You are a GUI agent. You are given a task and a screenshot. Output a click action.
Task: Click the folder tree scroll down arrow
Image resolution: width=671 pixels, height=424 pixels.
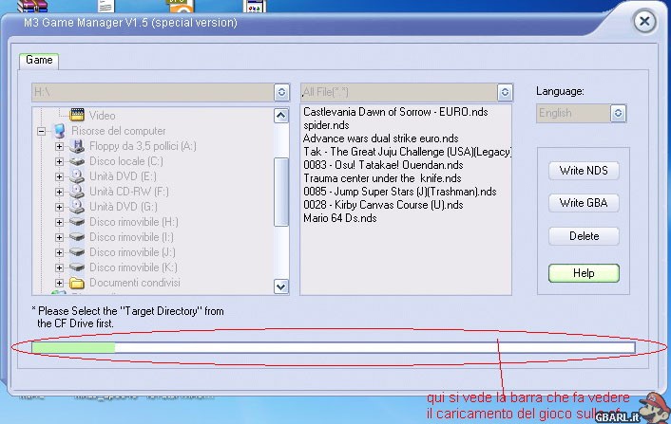coord(281,286)
